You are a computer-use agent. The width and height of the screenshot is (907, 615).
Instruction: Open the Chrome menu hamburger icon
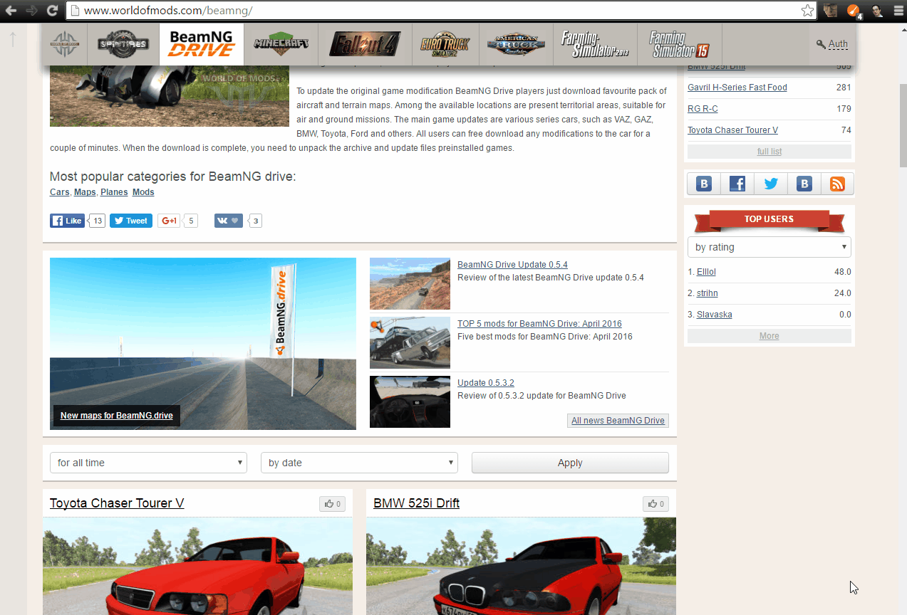[x=898, y=11]
